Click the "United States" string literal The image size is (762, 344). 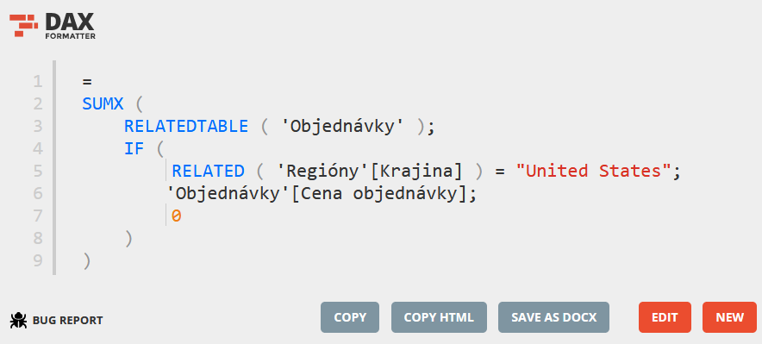(x=594, y=171)
